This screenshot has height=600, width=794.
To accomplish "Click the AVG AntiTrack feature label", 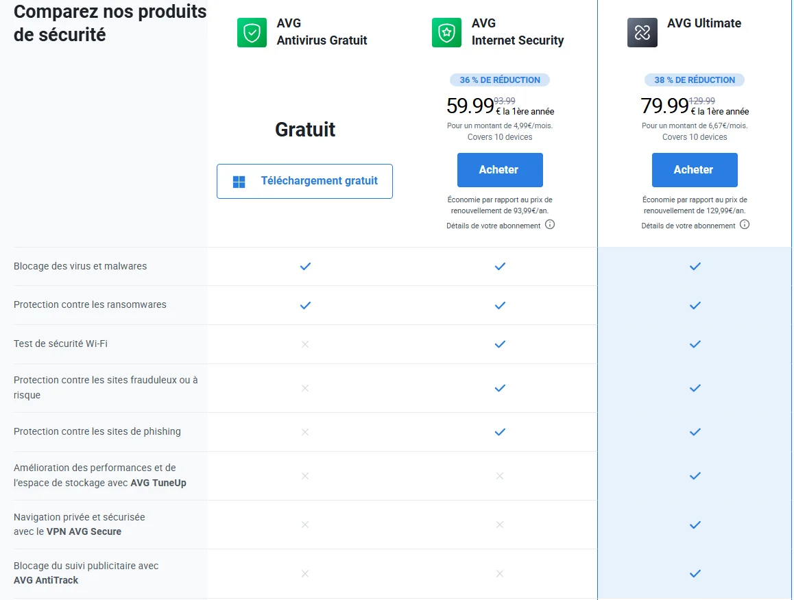I will point(86,573).
